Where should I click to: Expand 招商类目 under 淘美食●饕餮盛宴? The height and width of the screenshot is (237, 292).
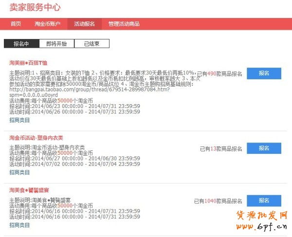click(x=19, y=225)
